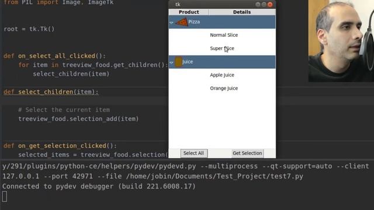Close the tk window
Image resolution: width=374 pixels, height=210 pixels.
270,5
